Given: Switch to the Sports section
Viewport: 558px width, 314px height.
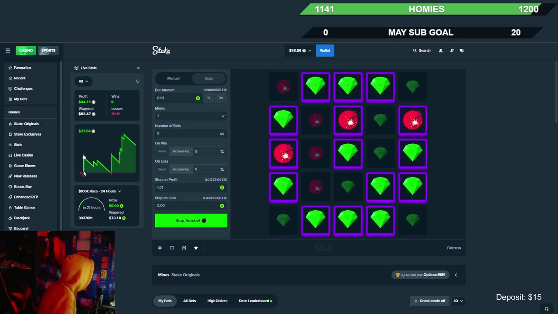Looking at the screenshot, I should [48, 51].
